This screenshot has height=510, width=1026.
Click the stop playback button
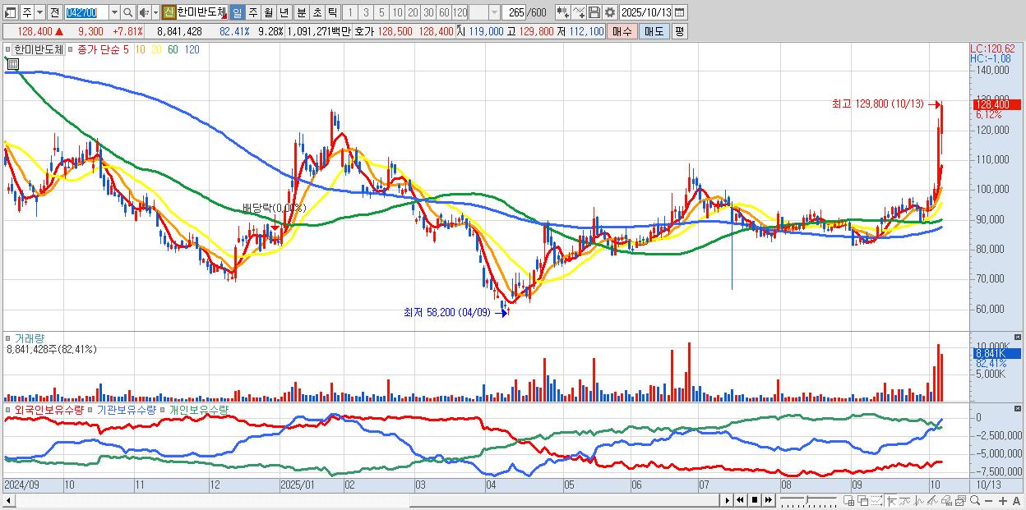pos(755,500)
